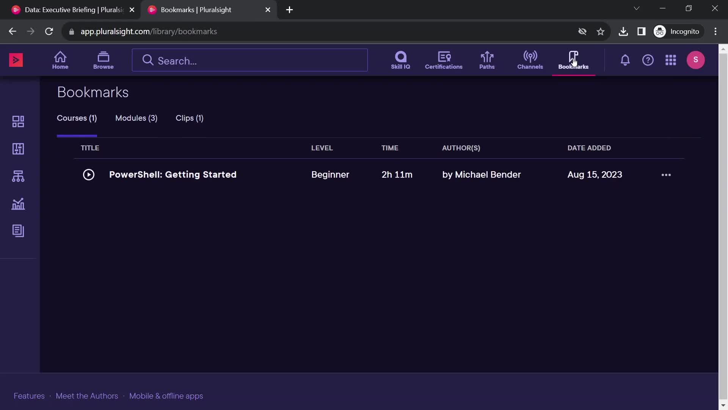728x410 pixels.
Task: Click the Courses (1) tab
Action: [x=77, y=118]
